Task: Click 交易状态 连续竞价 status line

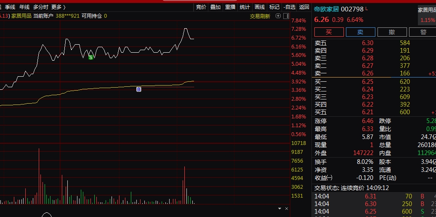Action: tap(351, 188)
